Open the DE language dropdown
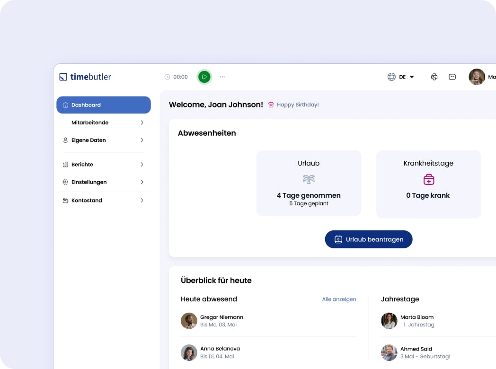This screenshot has height=369, width=496. (x=407, y=77)
